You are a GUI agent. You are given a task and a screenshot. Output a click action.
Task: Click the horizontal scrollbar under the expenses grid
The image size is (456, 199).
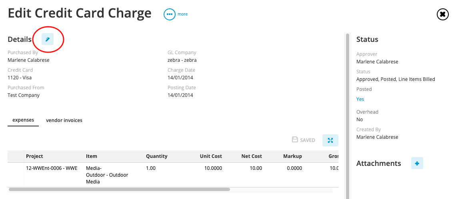coord(119,189)
